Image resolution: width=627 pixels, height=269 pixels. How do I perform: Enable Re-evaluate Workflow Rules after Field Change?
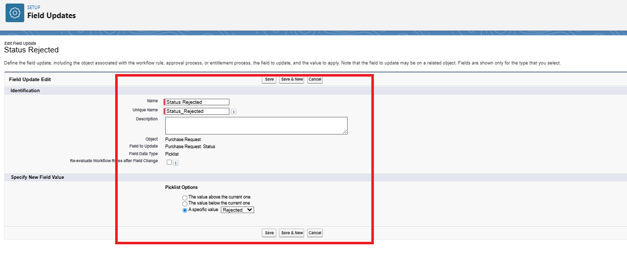tap(169, 162)
